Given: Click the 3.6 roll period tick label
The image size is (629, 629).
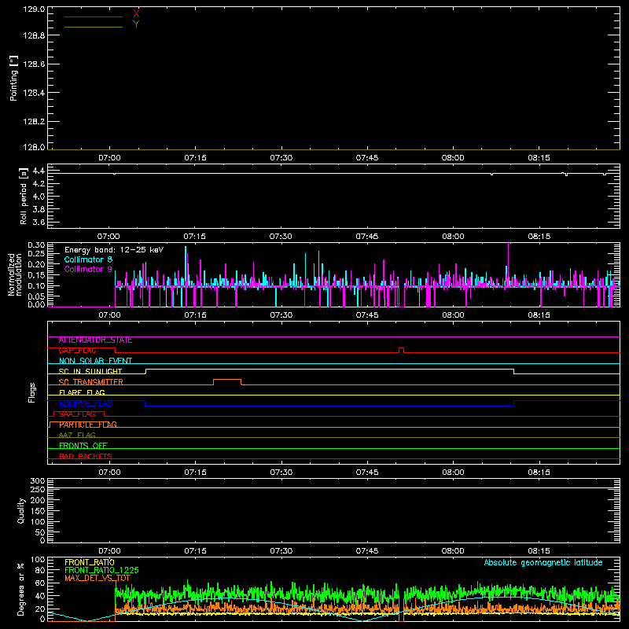Looking at the screenshot, I should (x=39, y=222).
